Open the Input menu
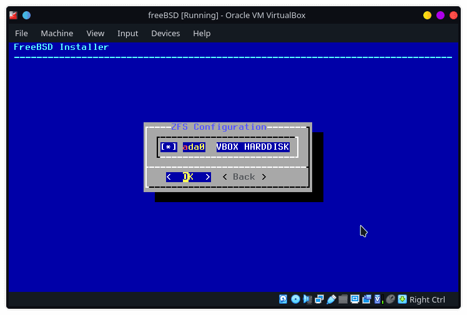 128,33
